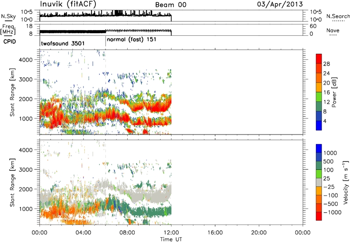This screenshot has height=242, width=350.
Task: Click the '20:00' time axis tick label
Action: pyautogui.click(x=259, y=233)
